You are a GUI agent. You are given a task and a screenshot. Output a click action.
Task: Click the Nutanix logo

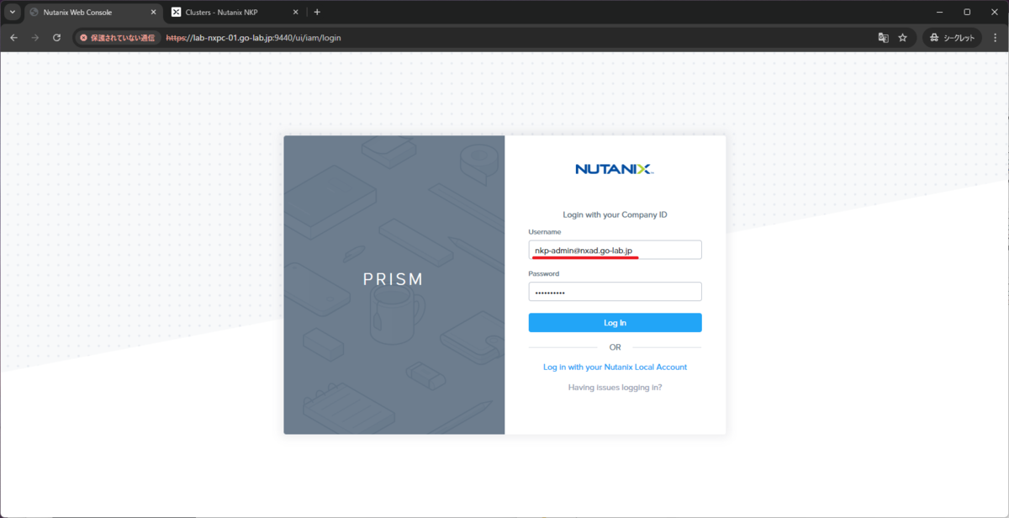coord(615,169)
